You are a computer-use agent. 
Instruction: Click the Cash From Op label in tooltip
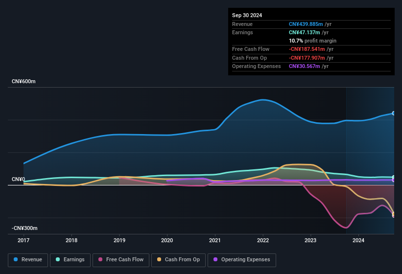[x=249, y=58]
